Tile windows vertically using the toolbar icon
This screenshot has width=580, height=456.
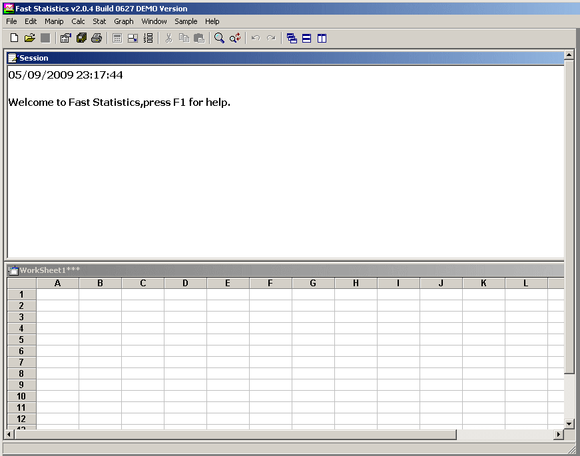(x=322, y=38)
